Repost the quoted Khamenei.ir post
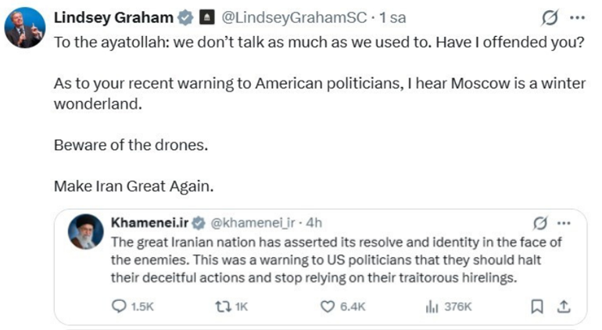The image size is (602, 330). point(231,307)
